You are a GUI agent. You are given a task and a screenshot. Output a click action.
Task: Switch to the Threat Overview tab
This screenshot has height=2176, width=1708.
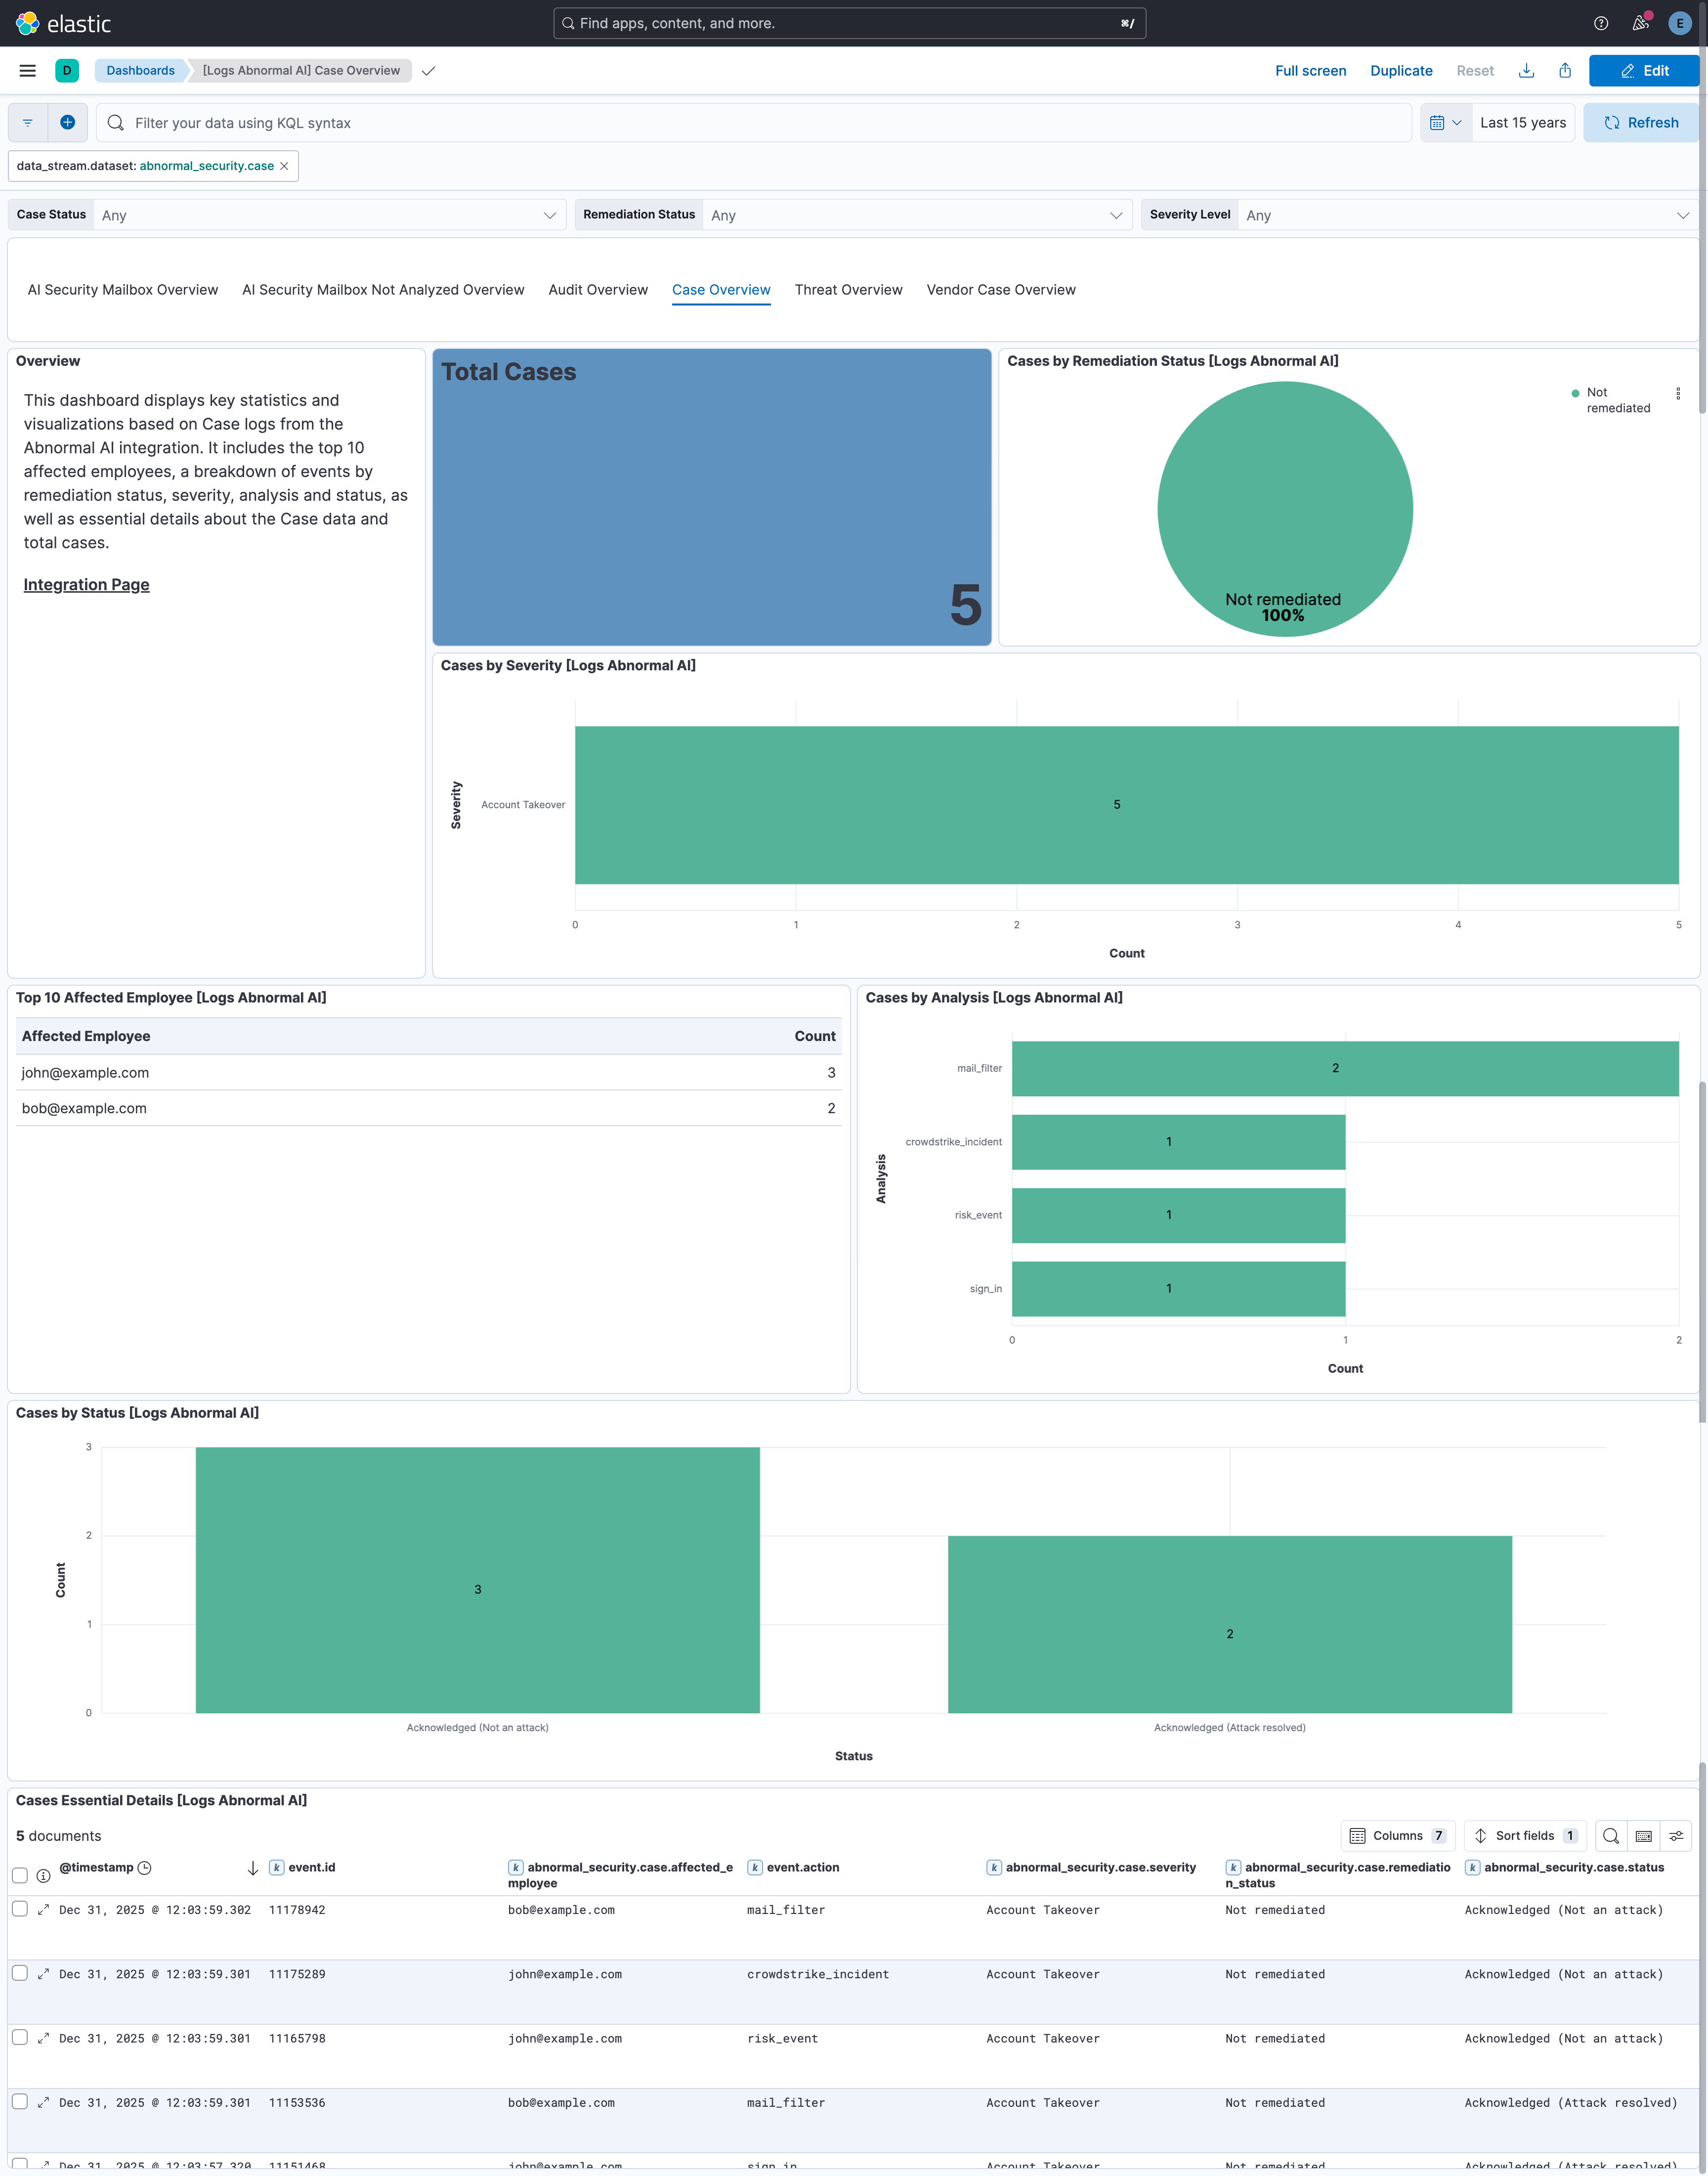point(848,289)
